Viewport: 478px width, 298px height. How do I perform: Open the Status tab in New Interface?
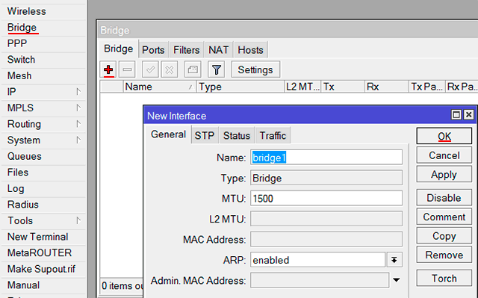[x=237, y=135]
